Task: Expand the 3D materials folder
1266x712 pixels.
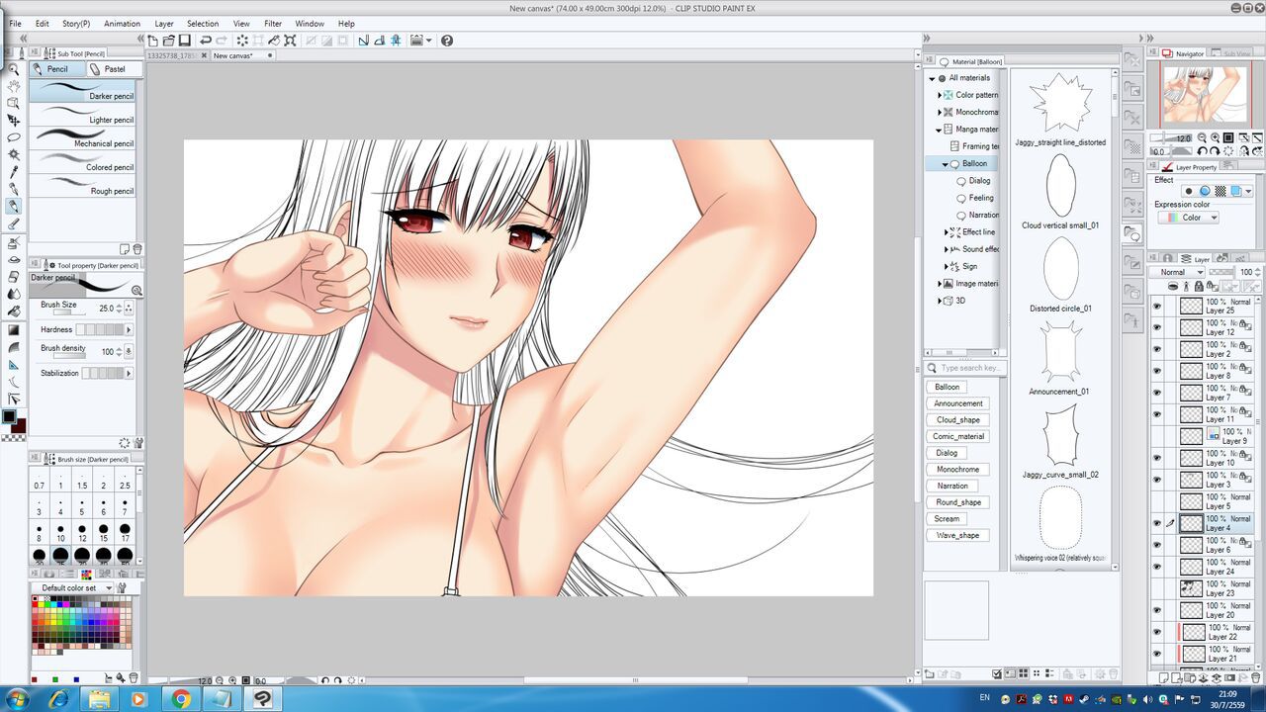Action: pyautogui.click(x=940, y=301)
